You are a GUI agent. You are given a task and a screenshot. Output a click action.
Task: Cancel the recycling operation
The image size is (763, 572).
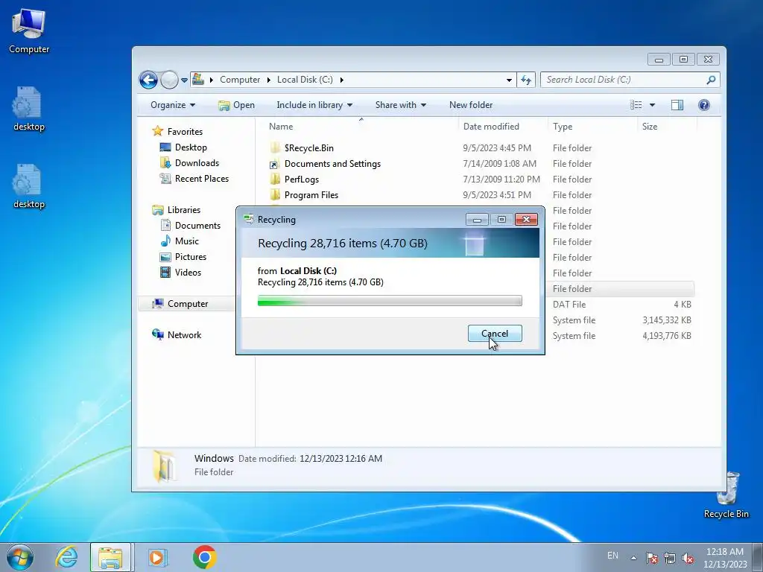(495, 333)
